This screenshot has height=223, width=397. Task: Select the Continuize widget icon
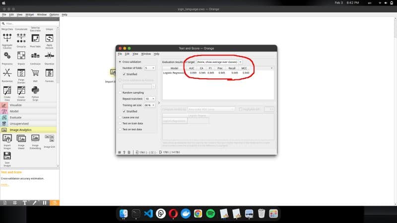(x=35, y=56)
